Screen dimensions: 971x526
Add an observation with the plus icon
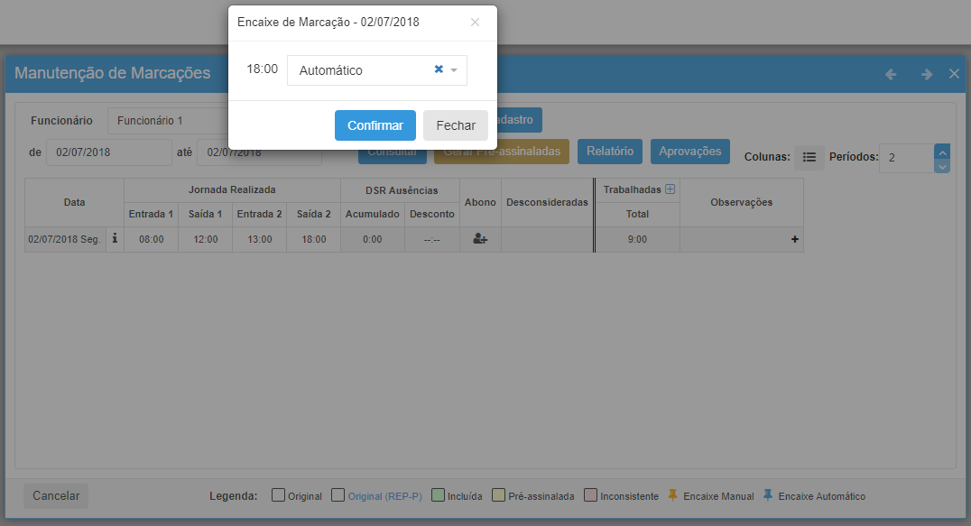pyautogui.click(x=795, y=240)
